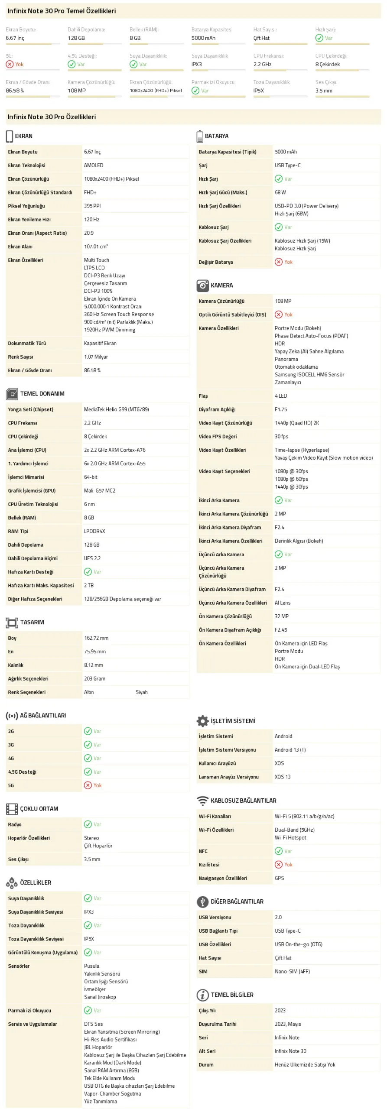Click the battery icon next to BATARYA
This screenshot has width=387, height=1109.
[200, 136]
